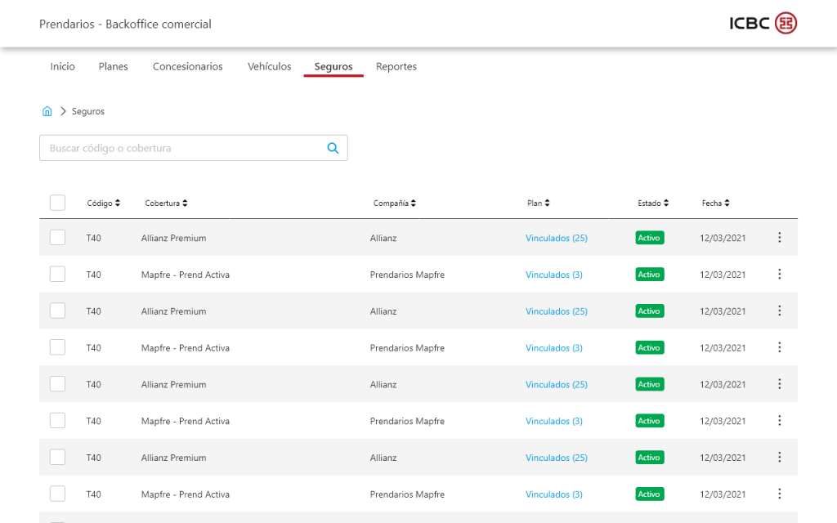
Task: Open the Planes tab
Action: click(x=113, y=67)
